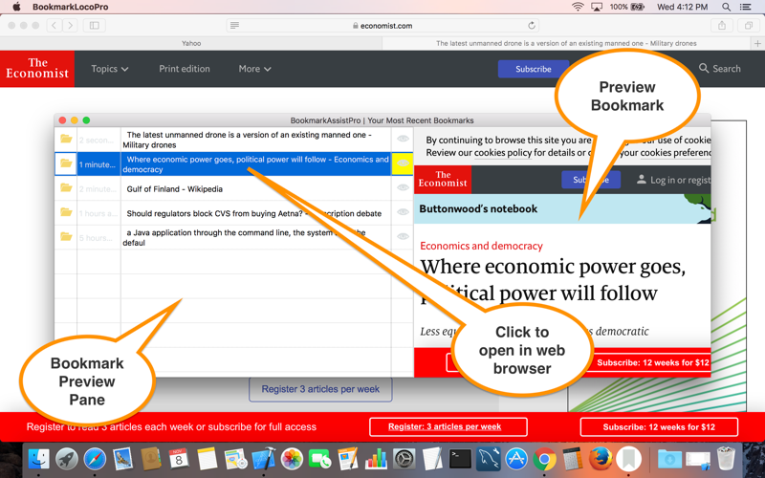This screenshot has height=478, width=765.
Task: Expand the More dropdown in Economist navigation
Action: (x=254, y=69)
